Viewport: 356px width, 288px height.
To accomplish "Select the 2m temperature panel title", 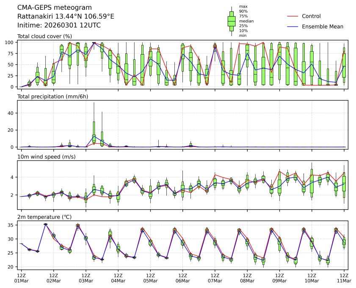I will (x=44, y=217).
